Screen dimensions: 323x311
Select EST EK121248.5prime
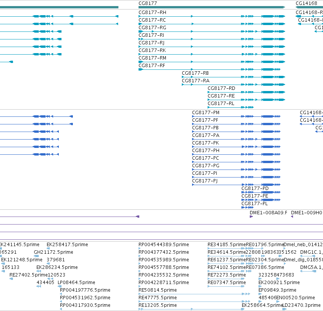pos(22,260)
